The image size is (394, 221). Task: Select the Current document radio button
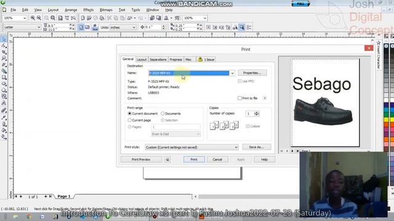click(x=130, y=114)
